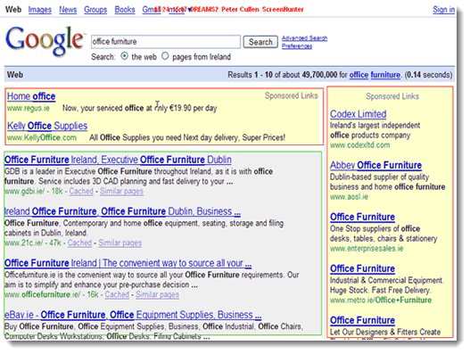The width and height of the screenshot is (470, 354).
Task: Click the www.aosl.ie URL text
Action: coord(349,197)
